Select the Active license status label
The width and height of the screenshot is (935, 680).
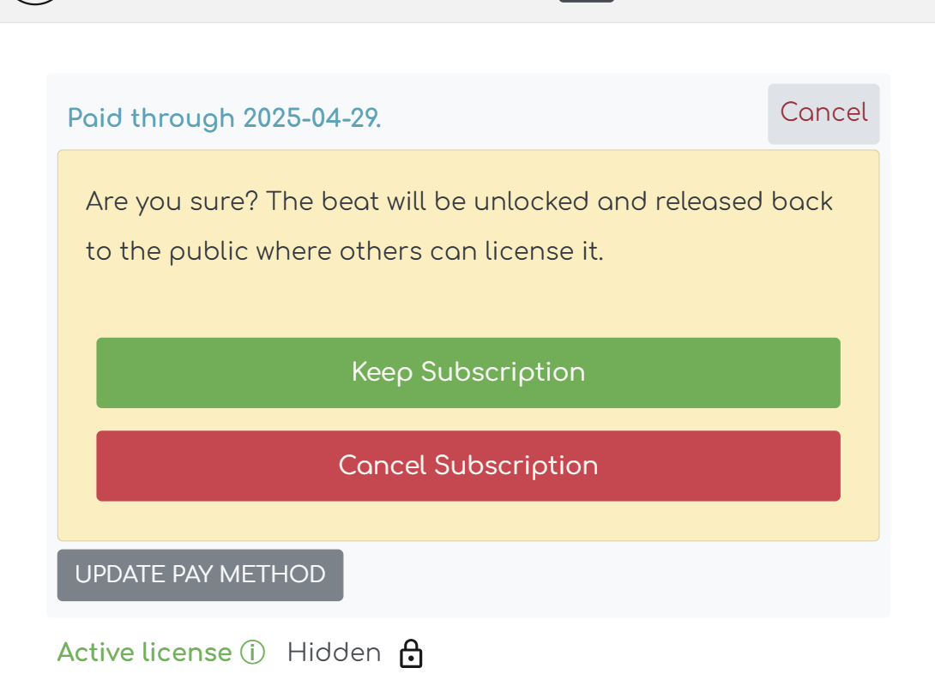click(144, 653)
